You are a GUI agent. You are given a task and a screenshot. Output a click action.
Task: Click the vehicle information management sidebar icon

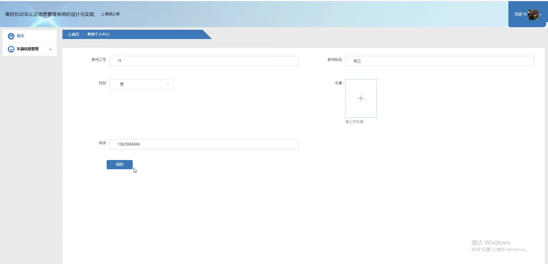11,49
